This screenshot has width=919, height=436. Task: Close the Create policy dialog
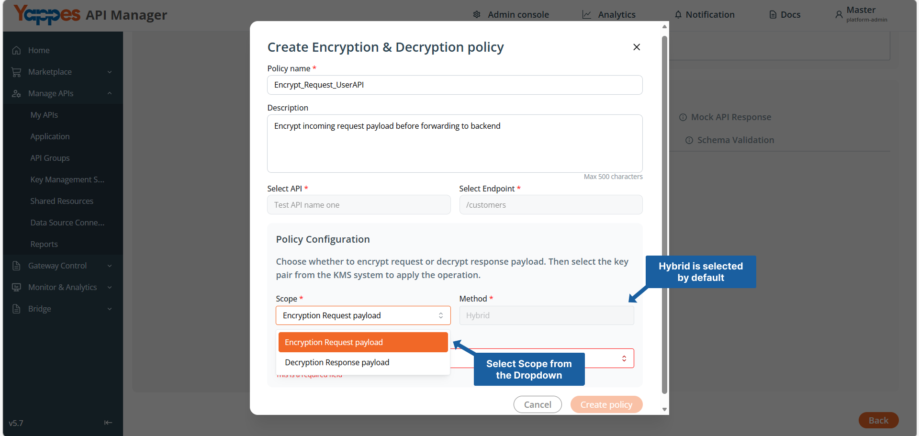(637, 47)
